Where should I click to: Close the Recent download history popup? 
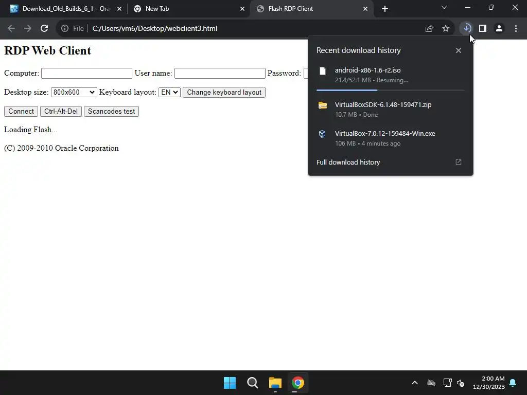point(459,50)
